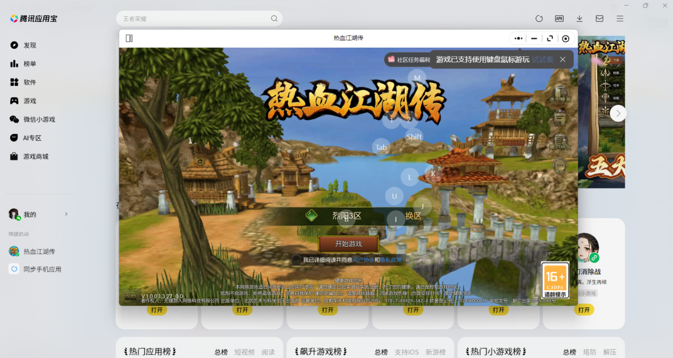Open the more options (...) menu on the game toolbar

point(518,38)
